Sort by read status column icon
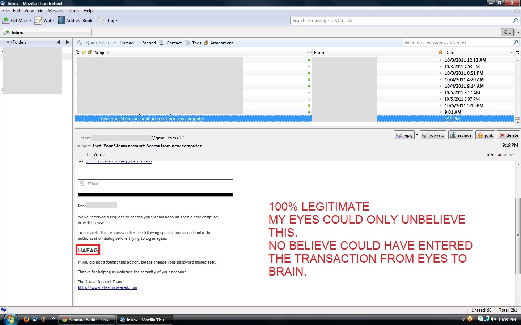521x325 pixels. tap(309, 52)
